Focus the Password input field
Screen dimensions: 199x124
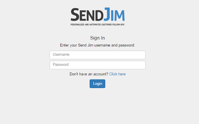[x=97, y=65]
